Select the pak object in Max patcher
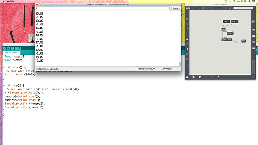This screenshot has width=258, height=145. (x=224, y=30)
